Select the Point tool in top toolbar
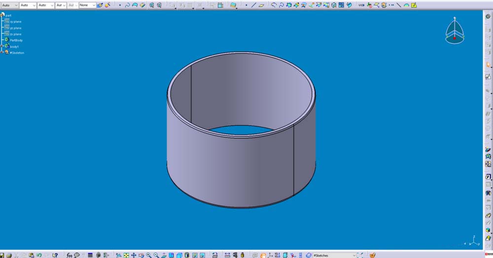This screenshot has height=258, width=493. pyautogui.click(x=120, y=5)
